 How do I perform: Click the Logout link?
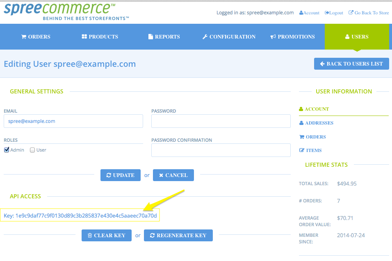click(334, 13)
